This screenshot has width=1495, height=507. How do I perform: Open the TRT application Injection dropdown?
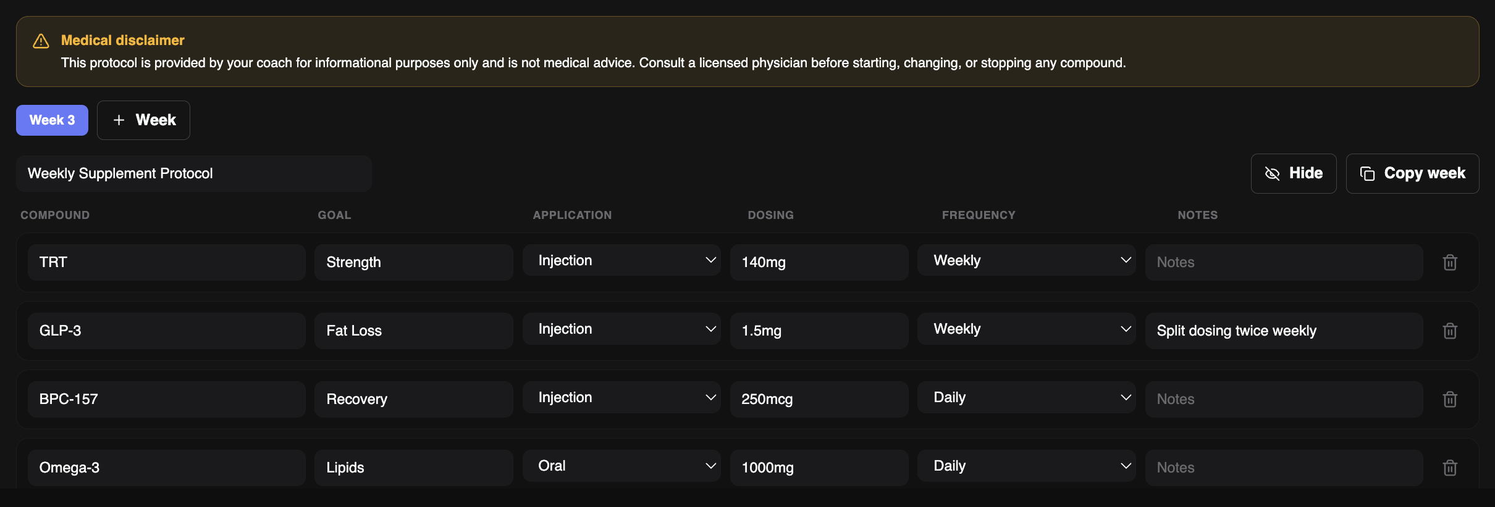(x=621, y=260)
